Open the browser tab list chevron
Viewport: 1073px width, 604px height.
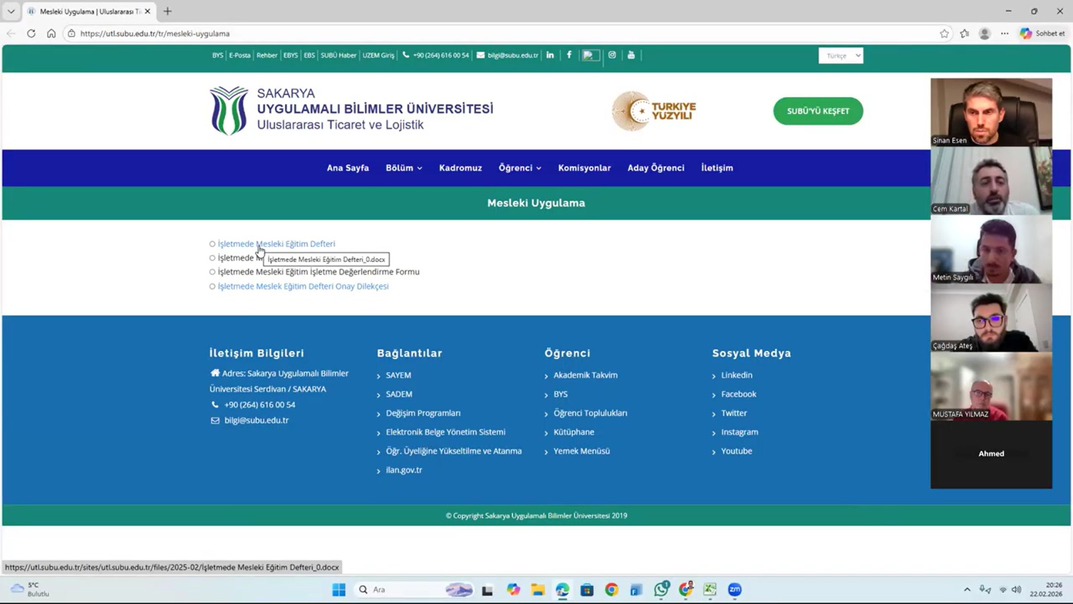tap(11, 11)
